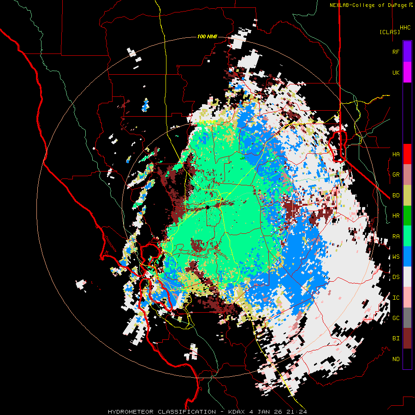Click the HA red legend swatch
The width and height of the screenshot is (415, 415).
point(407,154)
